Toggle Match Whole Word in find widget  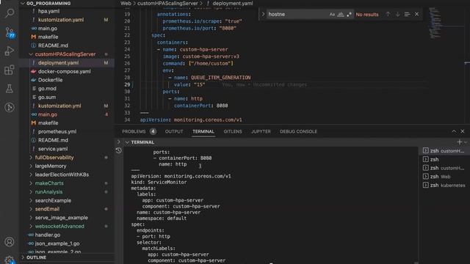(x=341, y=15)
